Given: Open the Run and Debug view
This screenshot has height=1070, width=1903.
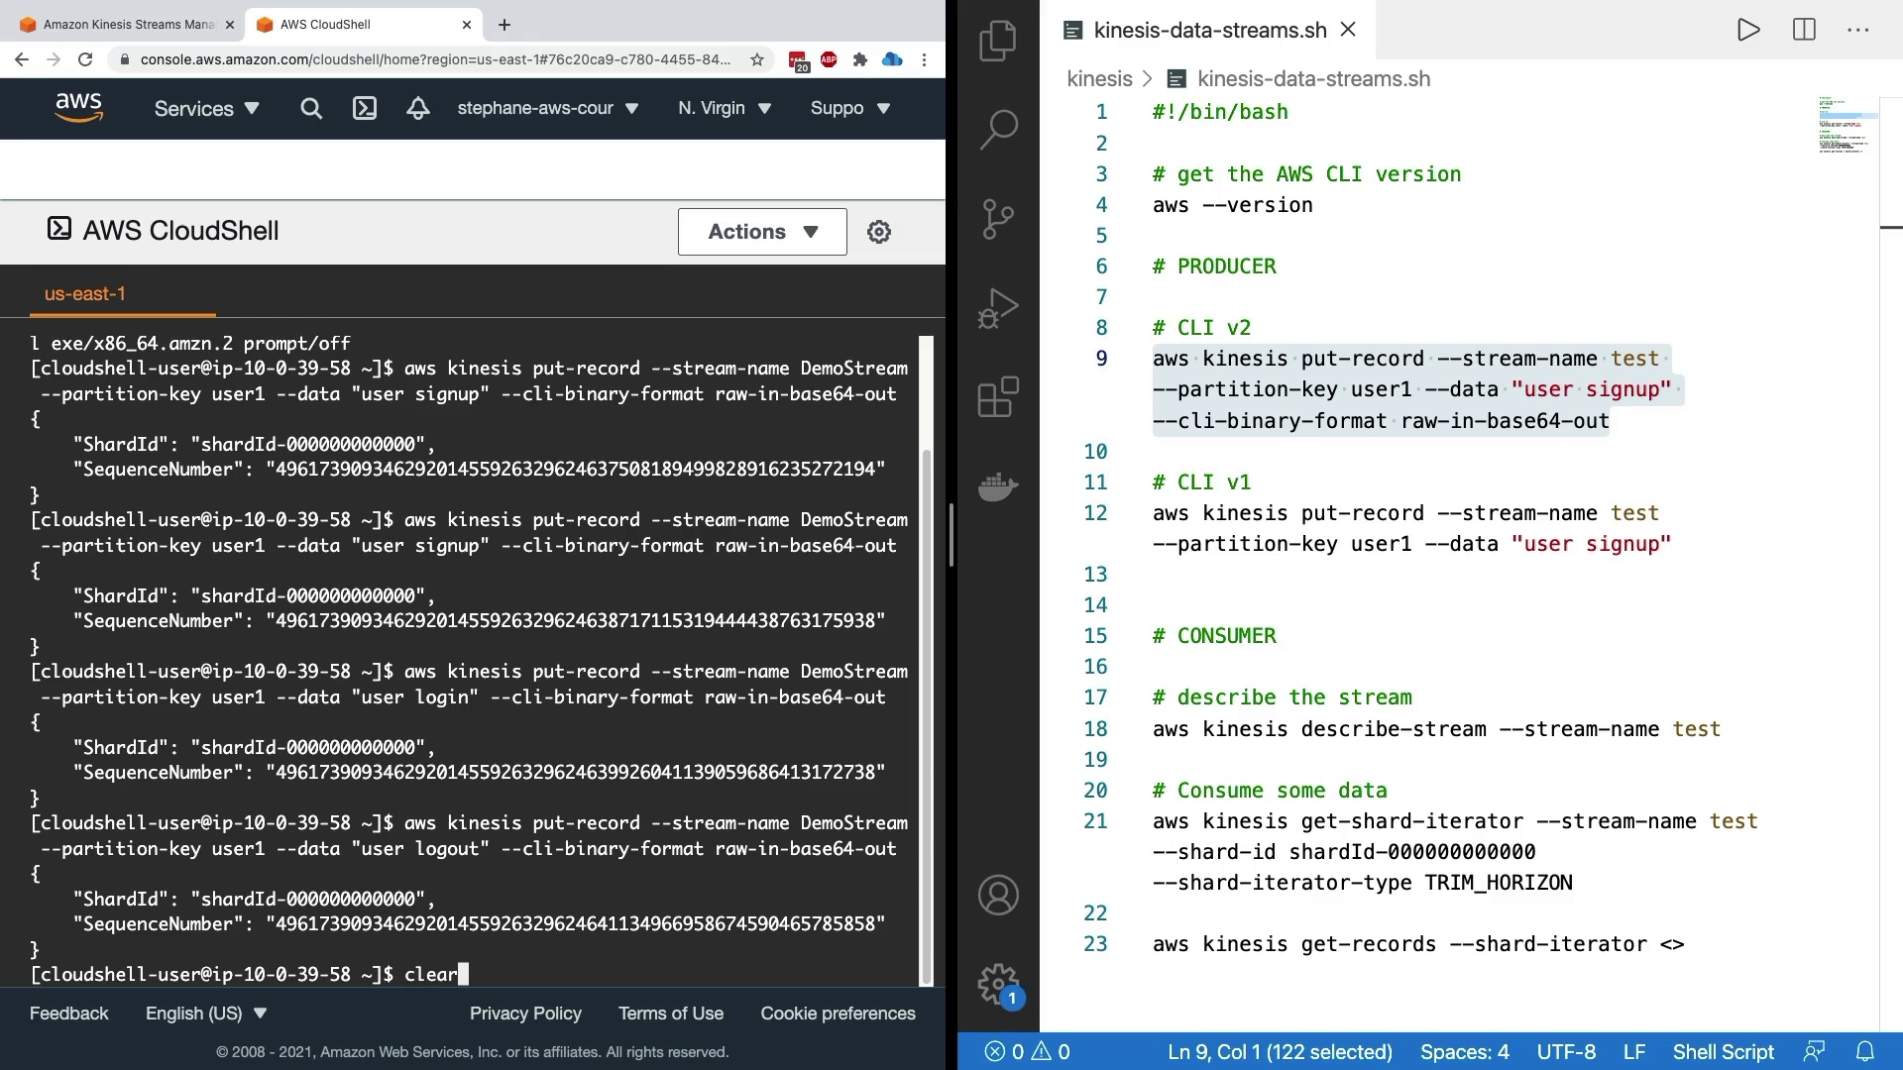Looking at the screenshot, I should point(998,308).
